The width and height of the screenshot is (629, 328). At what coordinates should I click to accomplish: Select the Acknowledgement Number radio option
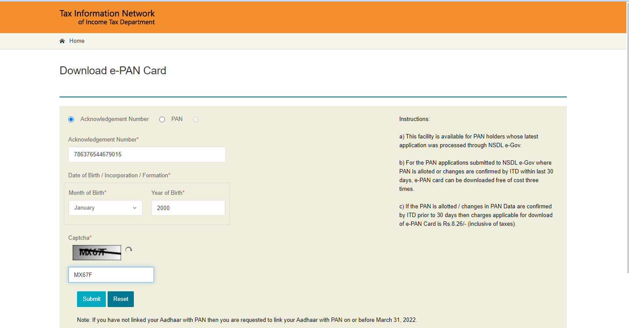point(71,119)
